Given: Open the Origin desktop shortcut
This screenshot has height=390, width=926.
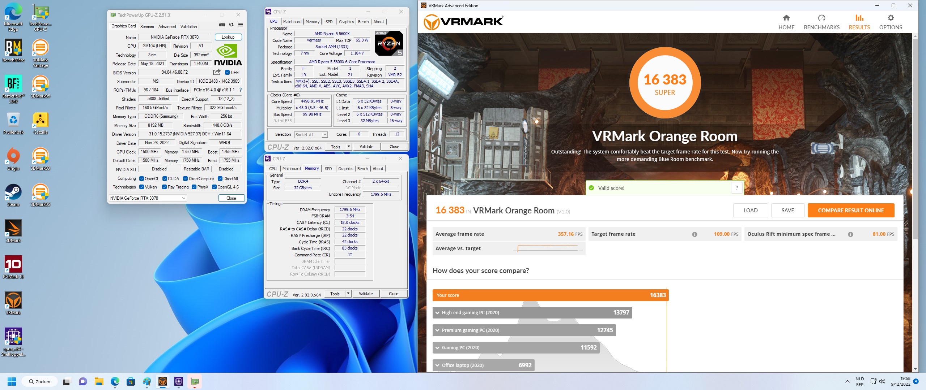Looking at the screenshot, I should click(x=13, y=159).
